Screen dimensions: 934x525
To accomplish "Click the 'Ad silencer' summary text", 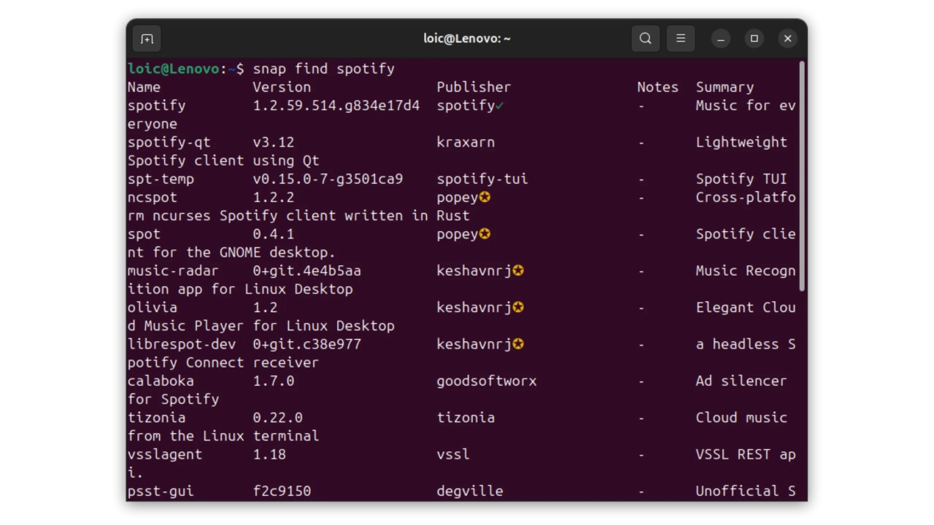I will [741, 381].
